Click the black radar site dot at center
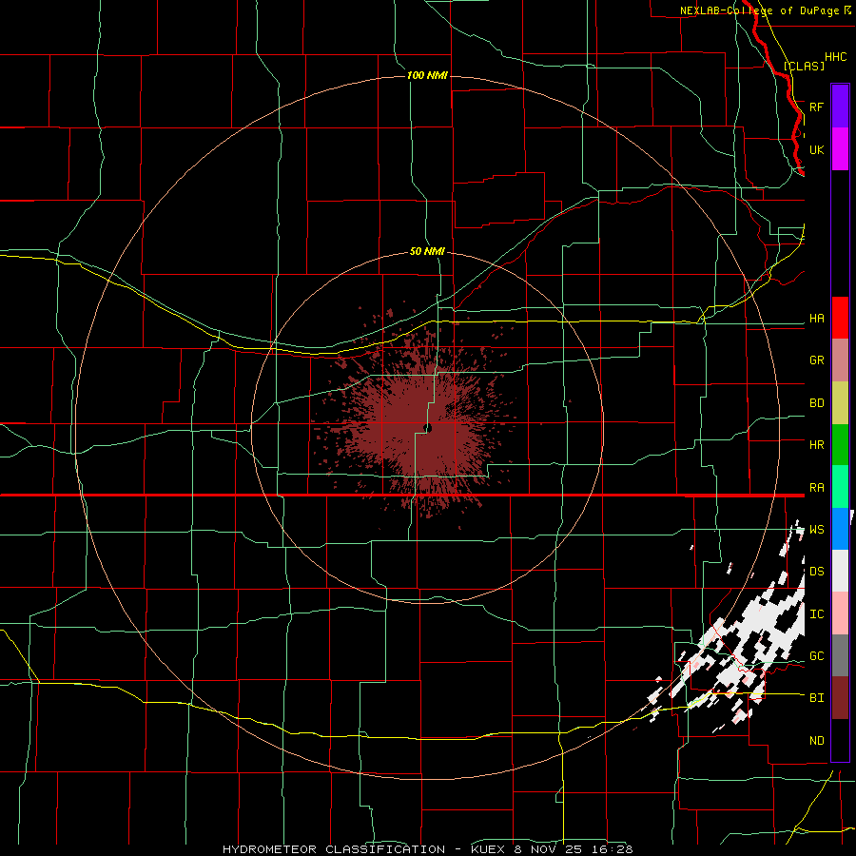856x856 pixels. [427, 428]
